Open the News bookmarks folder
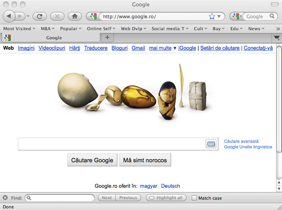The height and width of the screenshot is (210, 282). point(256,29)
